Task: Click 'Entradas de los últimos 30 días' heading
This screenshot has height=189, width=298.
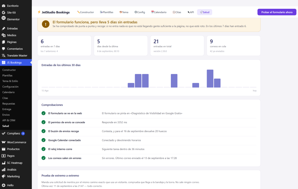Action: click(61, 65)
